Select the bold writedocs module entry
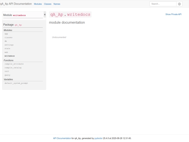Screen dimensions: 189x142 9,56
